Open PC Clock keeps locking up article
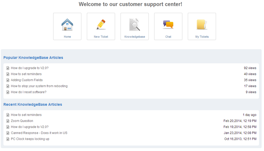This screenshot has height=151, width=264. click(30, 139)
